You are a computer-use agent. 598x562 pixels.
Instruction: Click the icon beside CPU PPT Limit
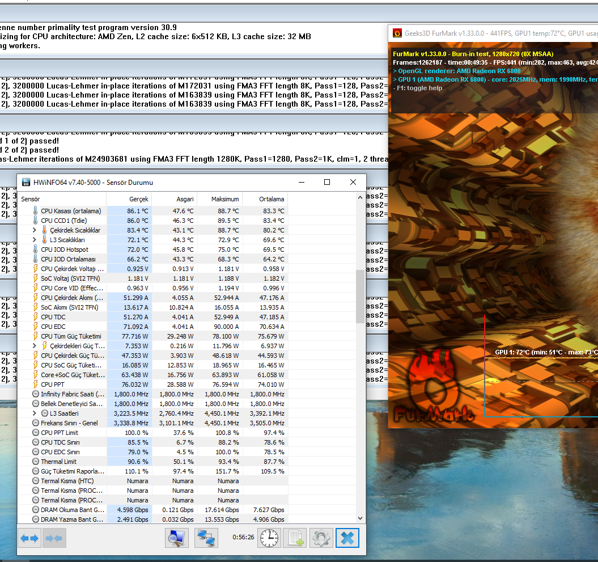36,432
